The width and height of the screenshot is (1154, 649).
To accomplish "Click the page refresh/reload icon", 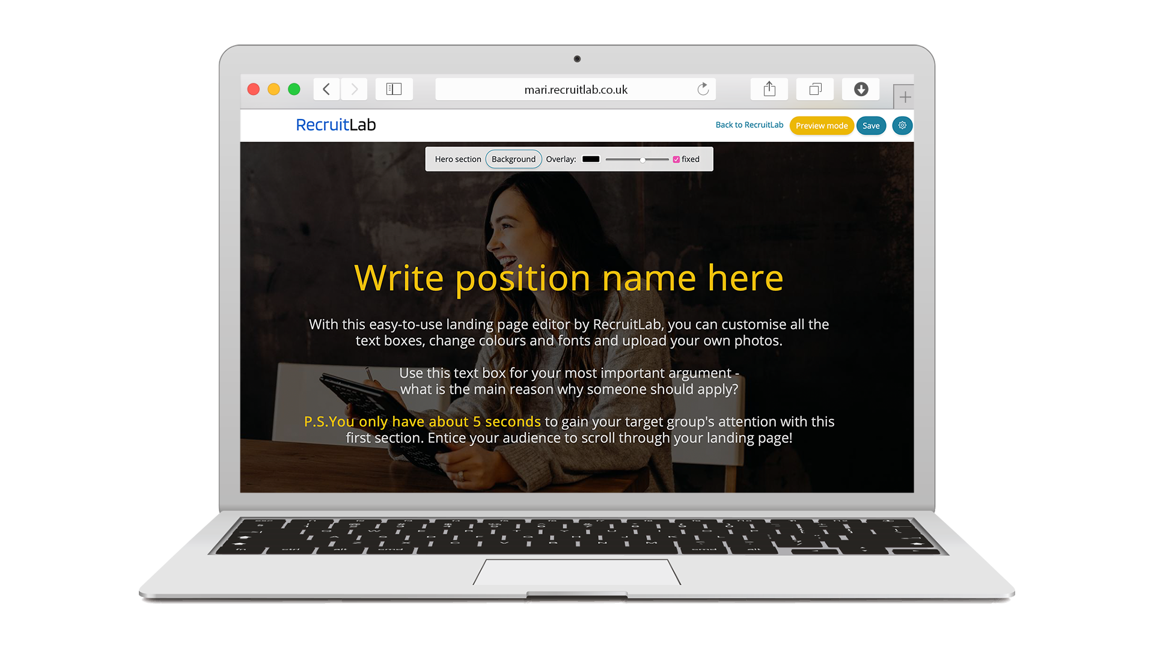I will pyautogui.click(x=703, y=89).
